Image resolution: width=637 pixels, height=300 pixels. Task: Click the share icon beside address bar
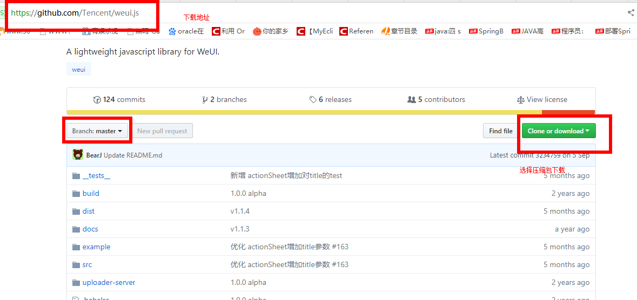(631, 12)
